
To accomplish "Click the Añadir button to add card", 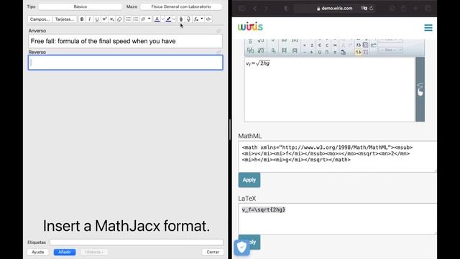I will coord(65,252).
